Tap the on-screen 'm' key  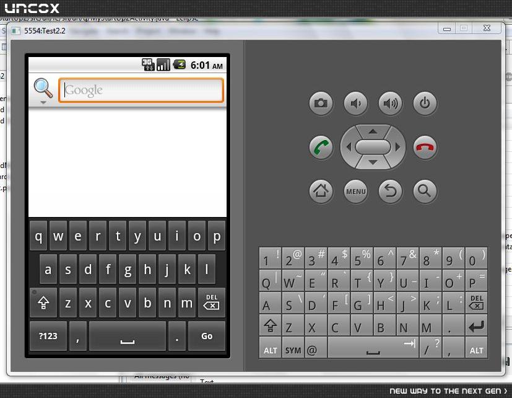[x=187, y=303]
